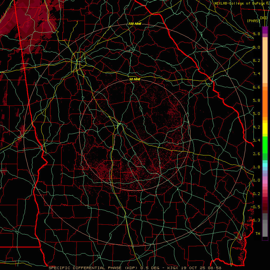Click the 50 NMI range ring label
Screen dimensions: 270x270
[x=135, y=79]
